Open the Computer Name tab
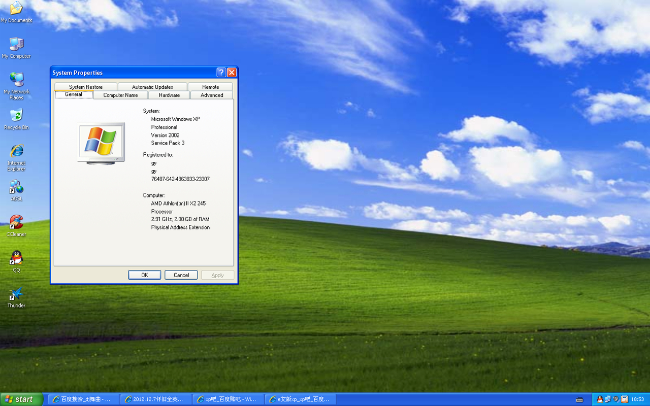 (120, 95)
